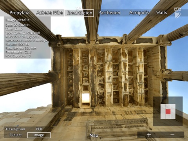Open the Athena Nike tab
The width and height of the screenshot is (188, 141).
pos(49,13)
